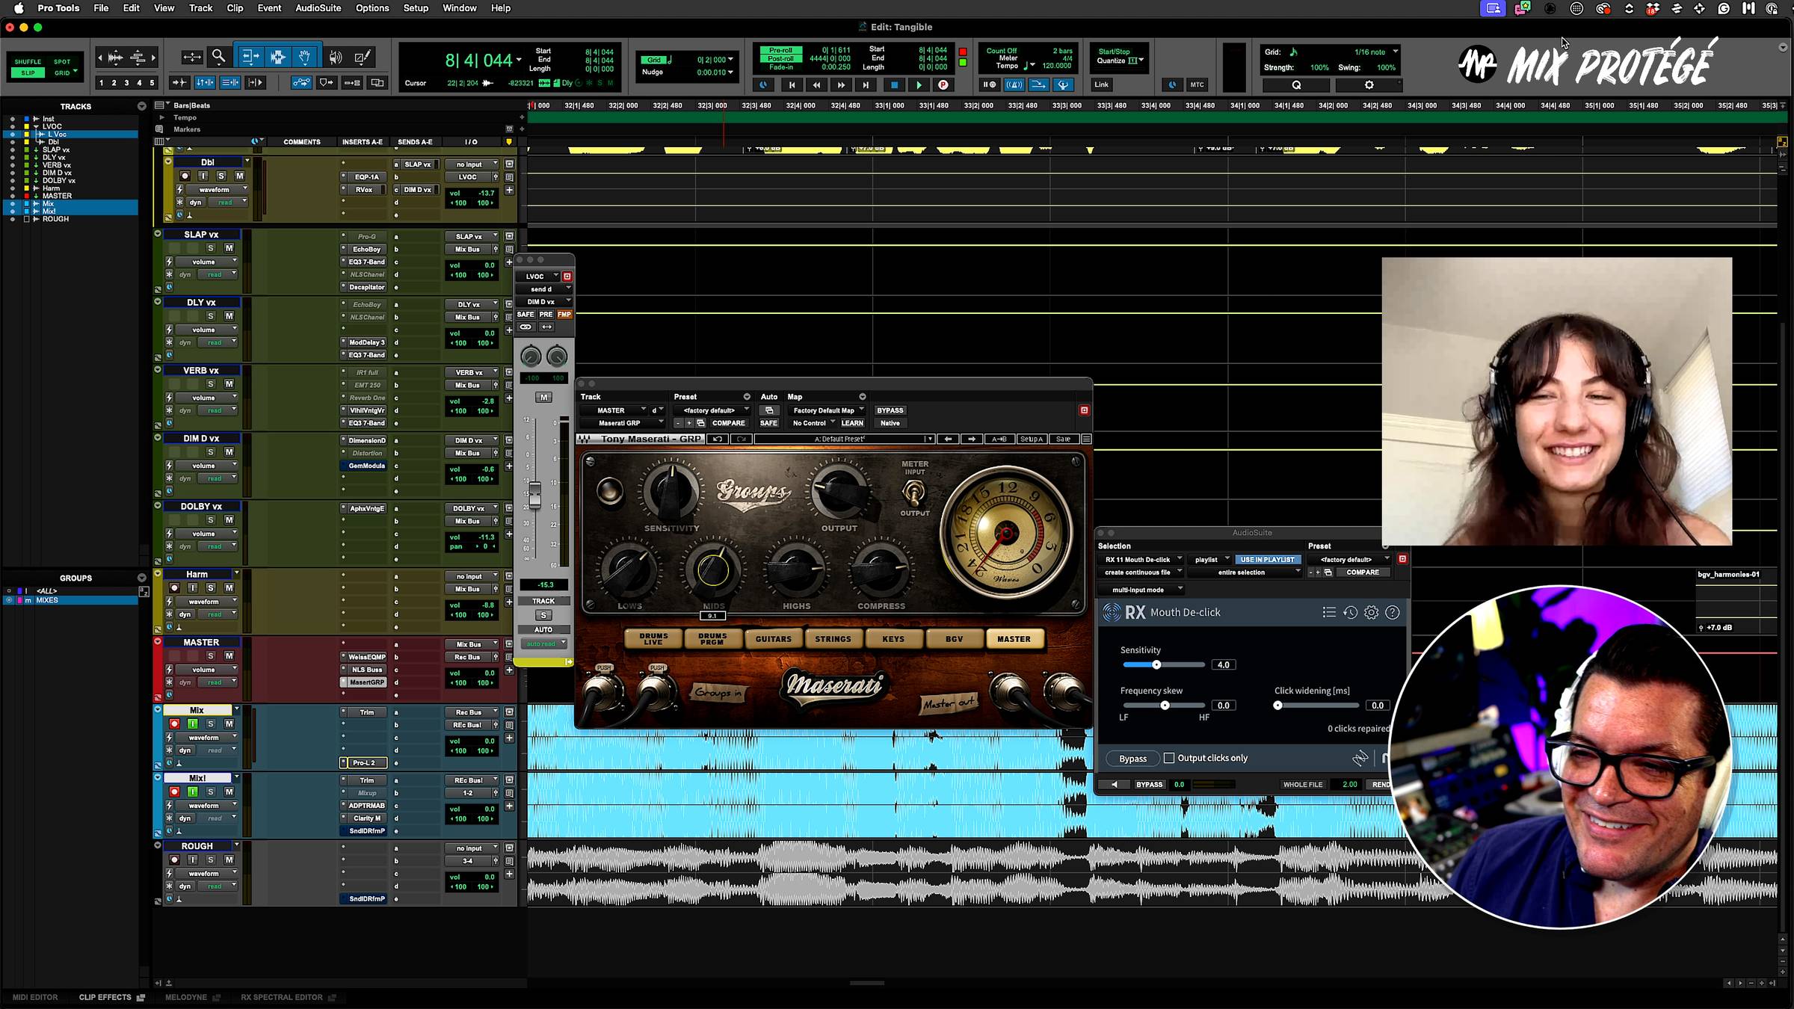
Task: Select the Scrubber speaker tool
Action: [336, 57]
